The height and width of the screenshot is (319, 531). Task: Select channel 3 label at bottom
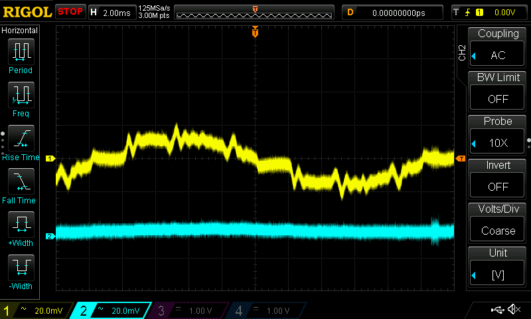161,310
